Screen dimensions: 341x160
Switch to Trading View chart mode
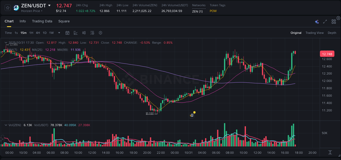[314, 33]
